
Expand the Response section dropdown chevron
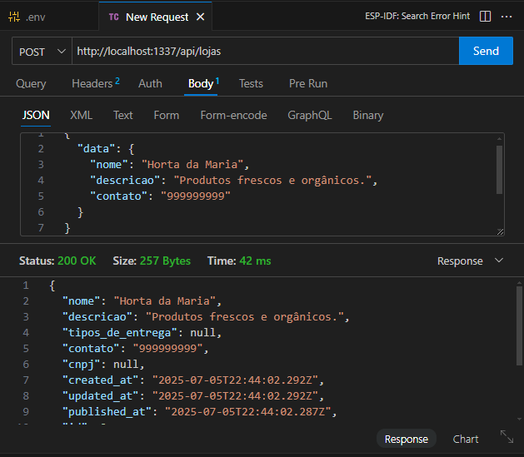click(499, 261)
